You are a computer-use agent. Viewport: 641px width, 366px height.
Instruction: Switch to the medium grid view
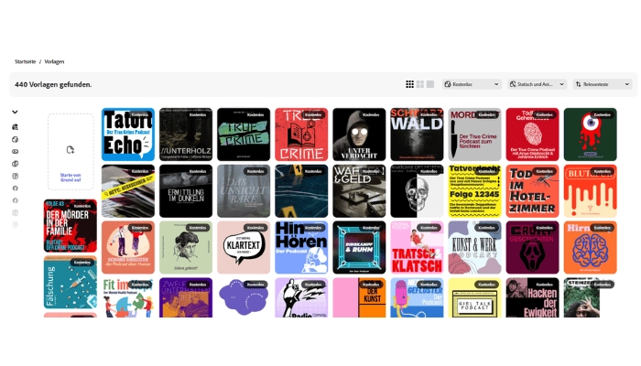[419, 84]
